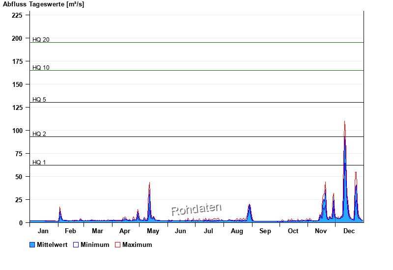Click the Rohdaten watermark text
Image resolution: width=393 pixels, height=270 pixels.
[196, 210]
